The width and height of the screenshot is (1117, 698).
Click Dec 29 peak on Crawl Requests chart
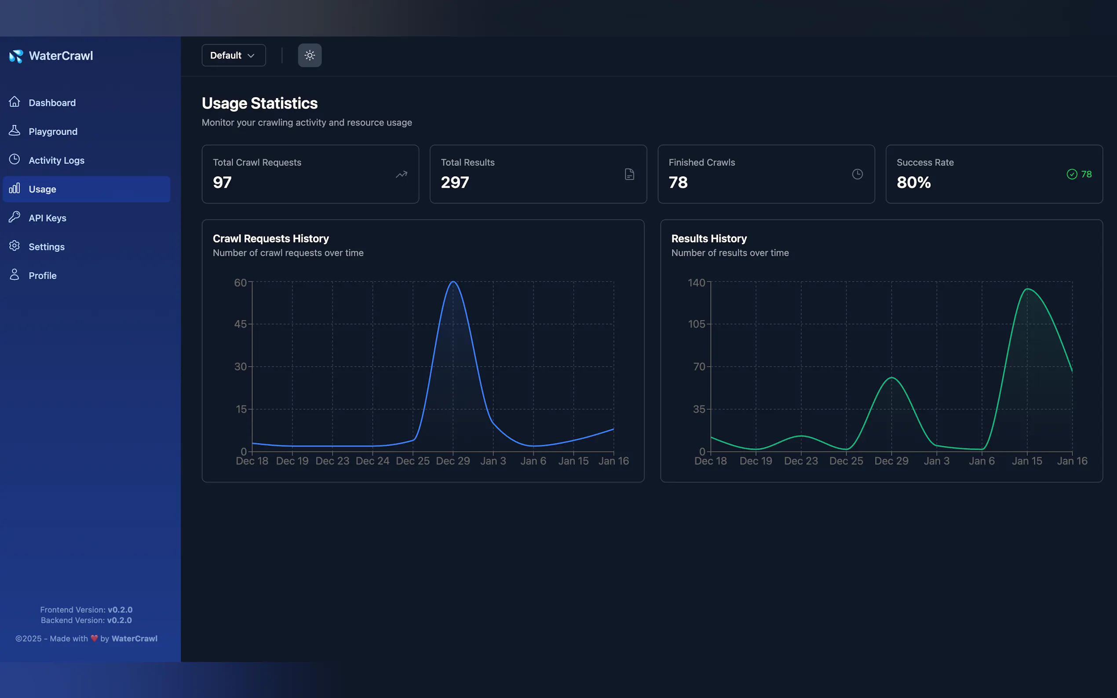(x=453, y=282)
